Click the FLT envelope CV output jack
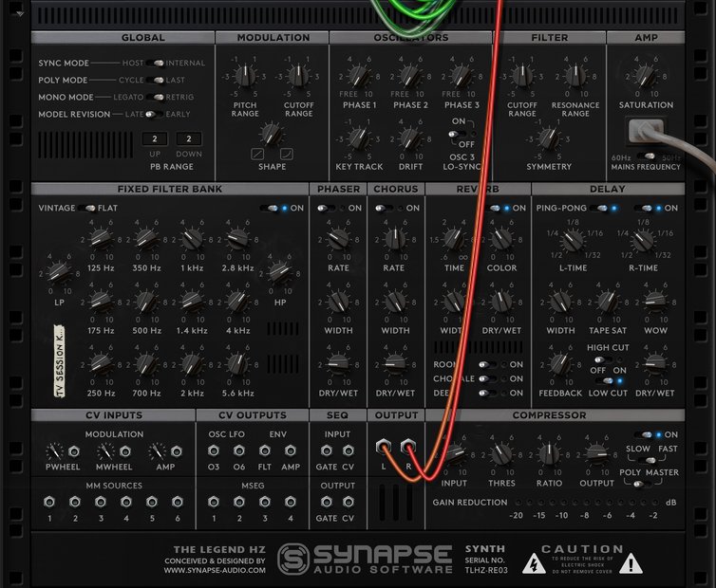Viewport: 716px width, 588px height. tap(265, 450)
